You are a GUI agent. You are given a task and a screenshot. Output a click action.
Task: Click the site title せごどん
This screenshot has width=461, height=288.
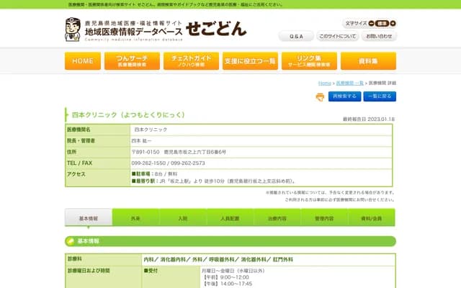[216, 29]
